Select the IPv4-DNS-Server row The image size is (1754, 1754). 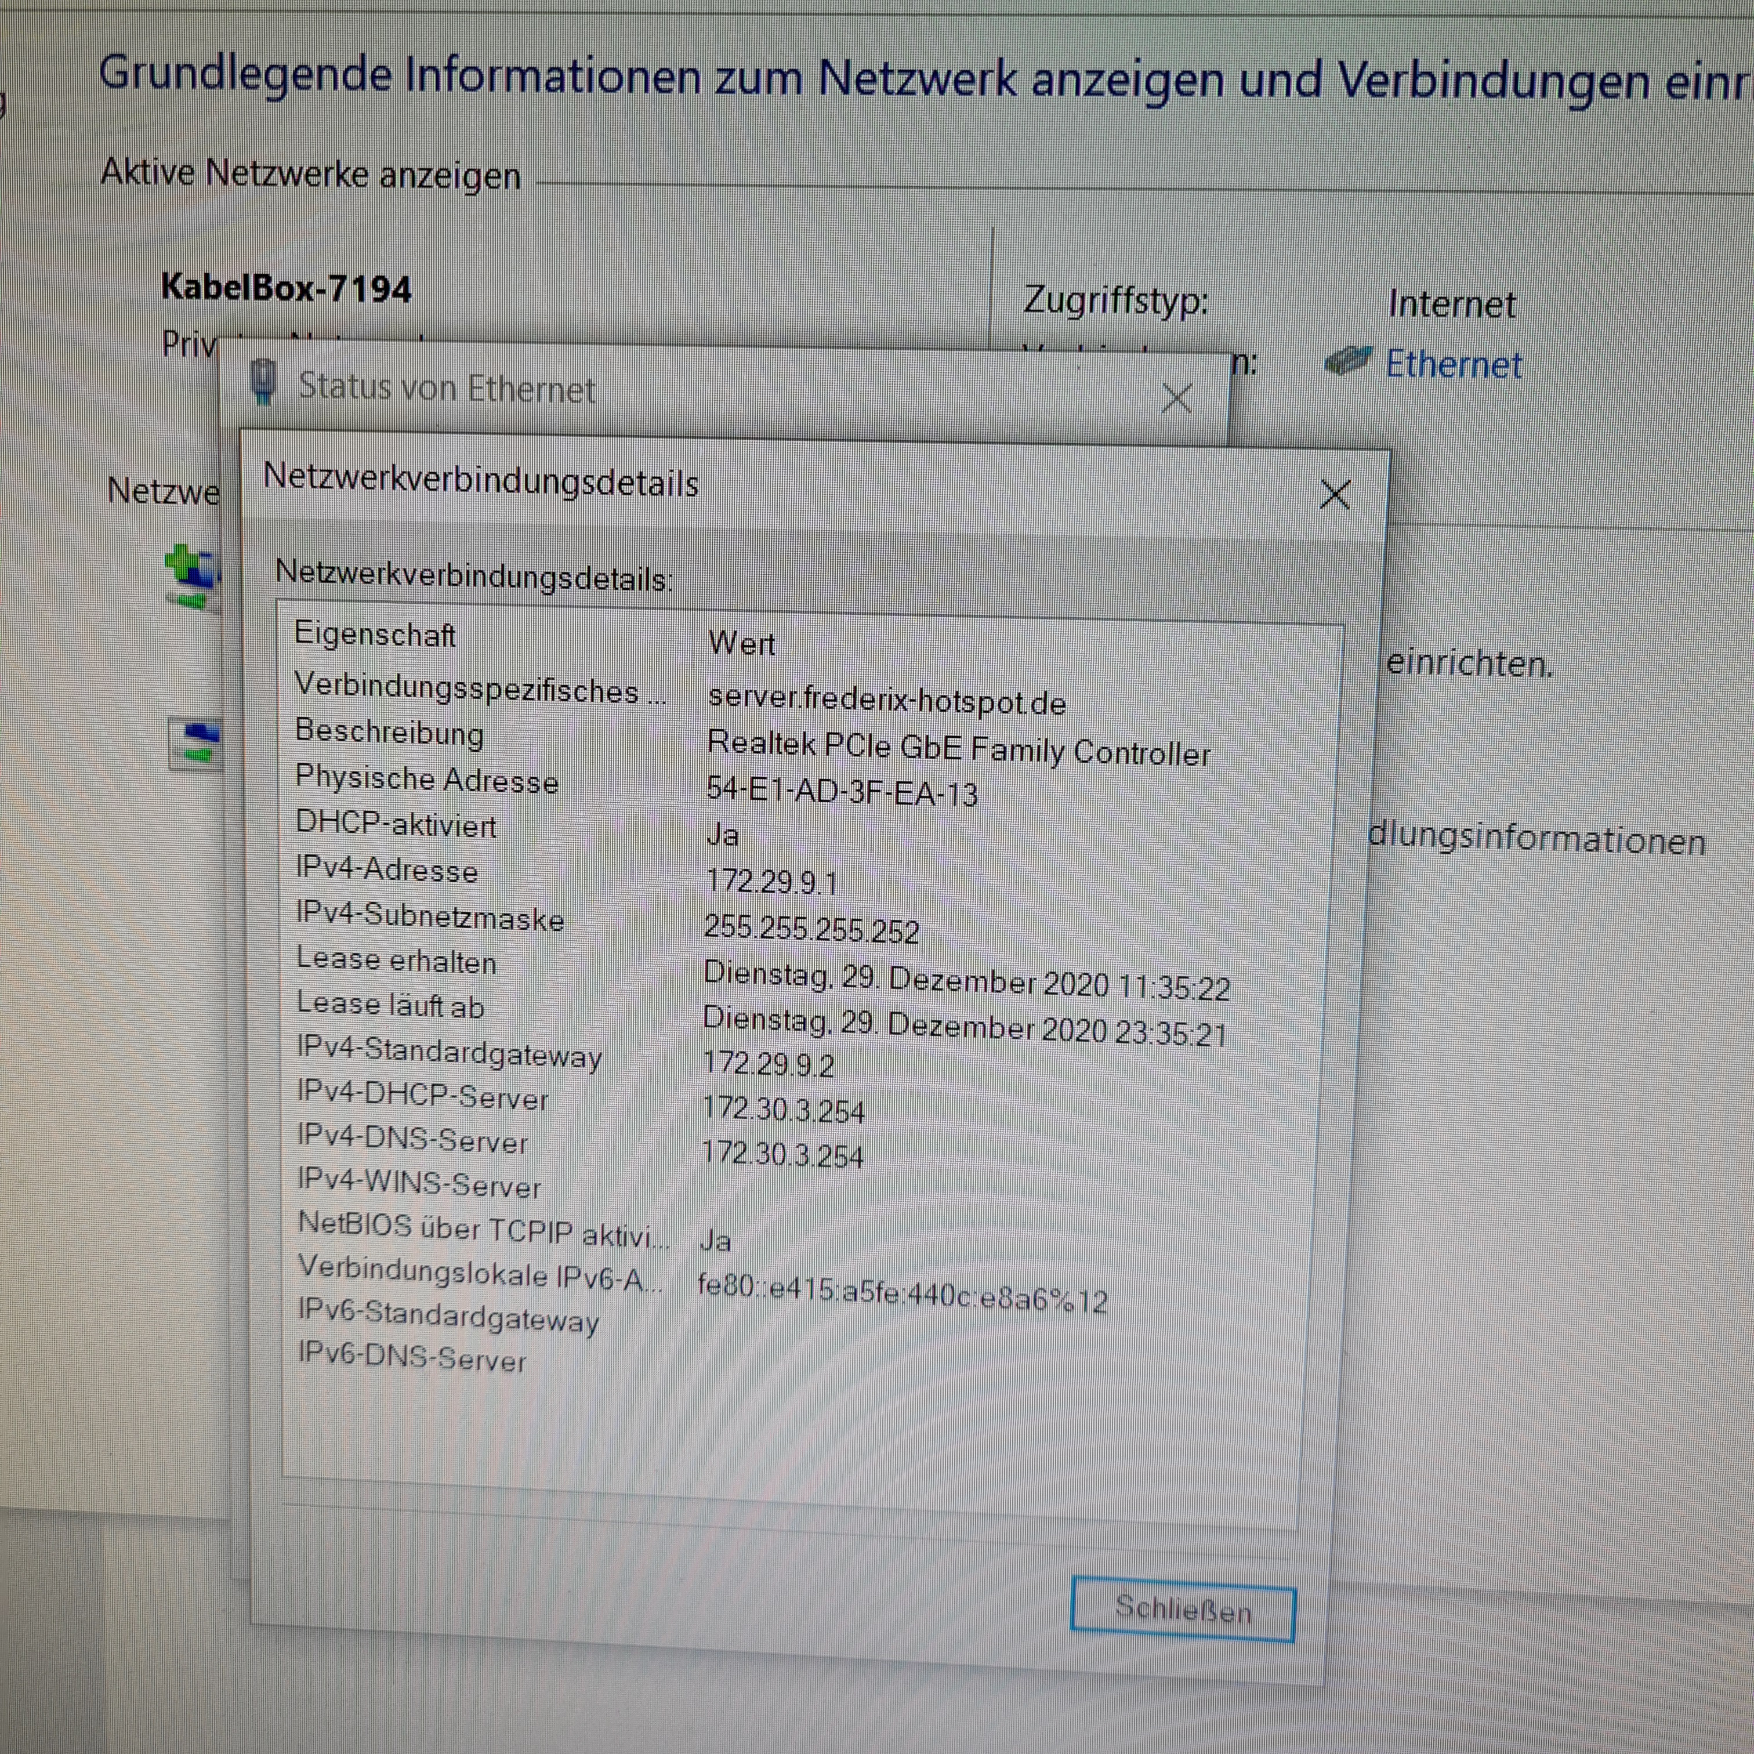[412, 1140]
